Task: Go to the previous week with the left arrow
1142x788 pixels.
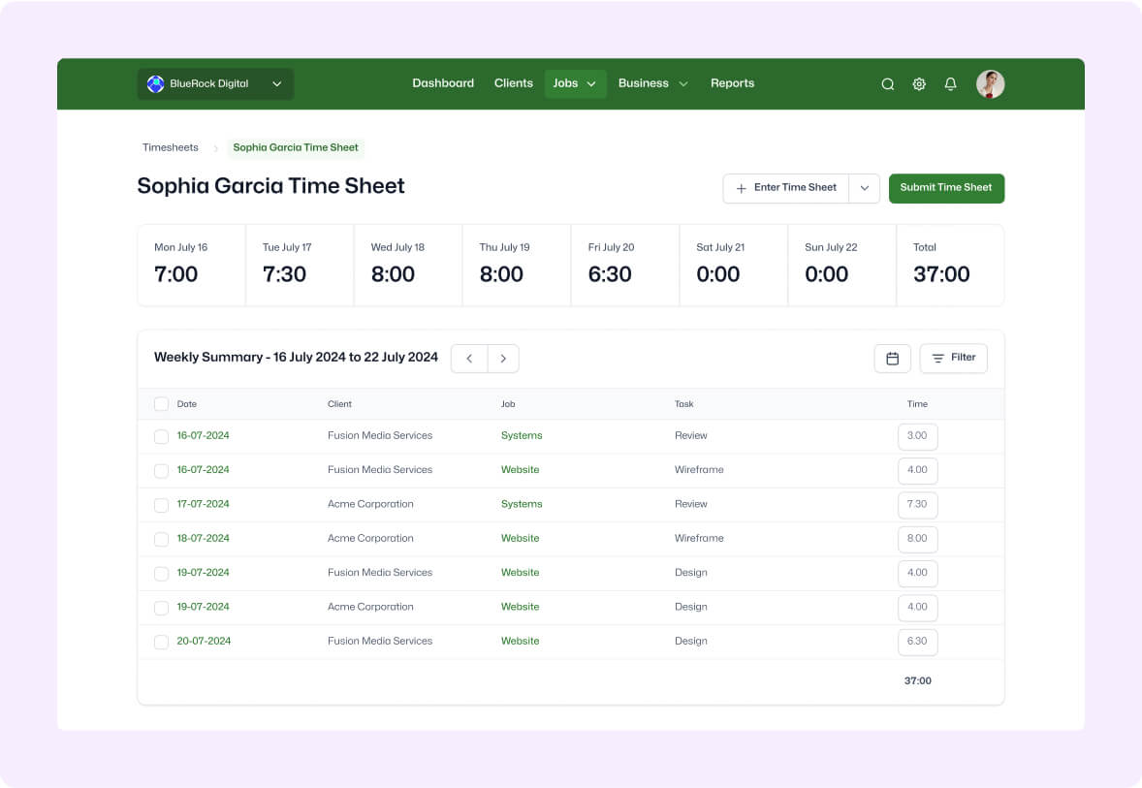Action: pyautogui.click(x=469, y=358)
